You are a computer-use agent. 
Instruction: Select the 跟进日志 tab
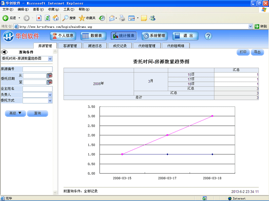tap(95, 46)
